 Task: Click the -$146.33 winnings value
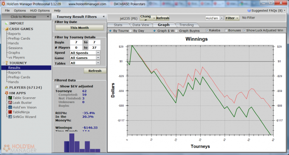tap(90, 127)
